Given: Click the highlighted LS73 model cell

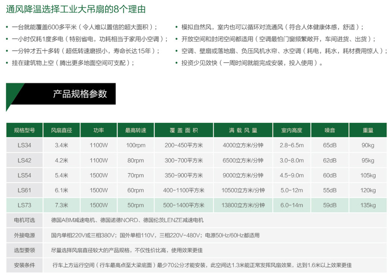Looking at the screenshot, I should click(24, 205).
